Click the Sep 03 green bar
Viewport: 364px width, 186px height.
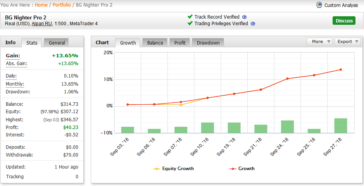pos(128,130)
